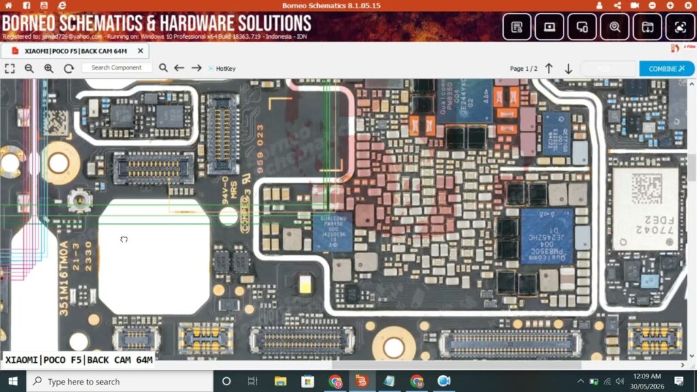
Task: Click the PDF icon on the document tab
Action: click(x=15, y=50)
